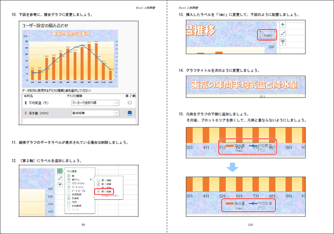
Task: Enable the データ テーブル checkbox
Action: click(69, 191)
